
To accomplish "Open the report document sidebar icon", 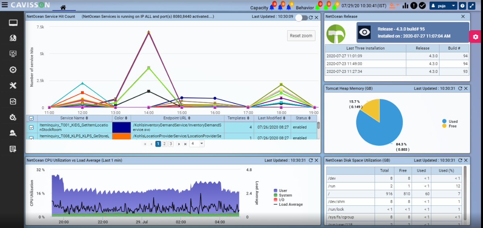I will pyautogui.click(x=13, y=149).
